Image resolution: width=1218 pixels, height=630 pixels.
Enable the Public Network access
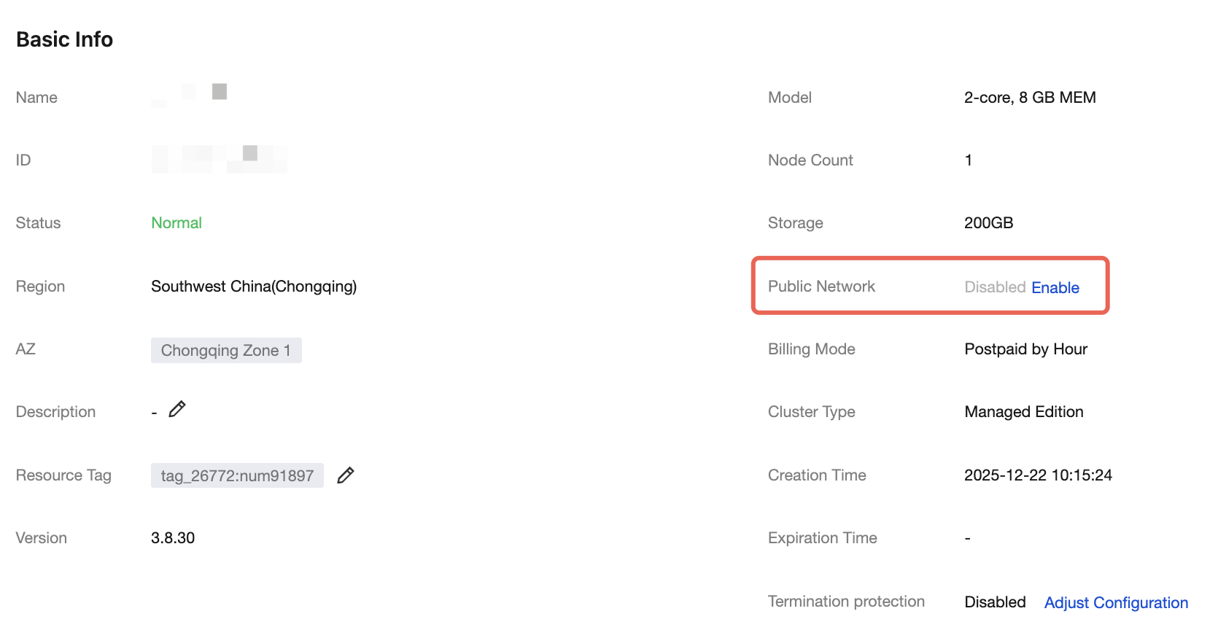point(1055,287)
